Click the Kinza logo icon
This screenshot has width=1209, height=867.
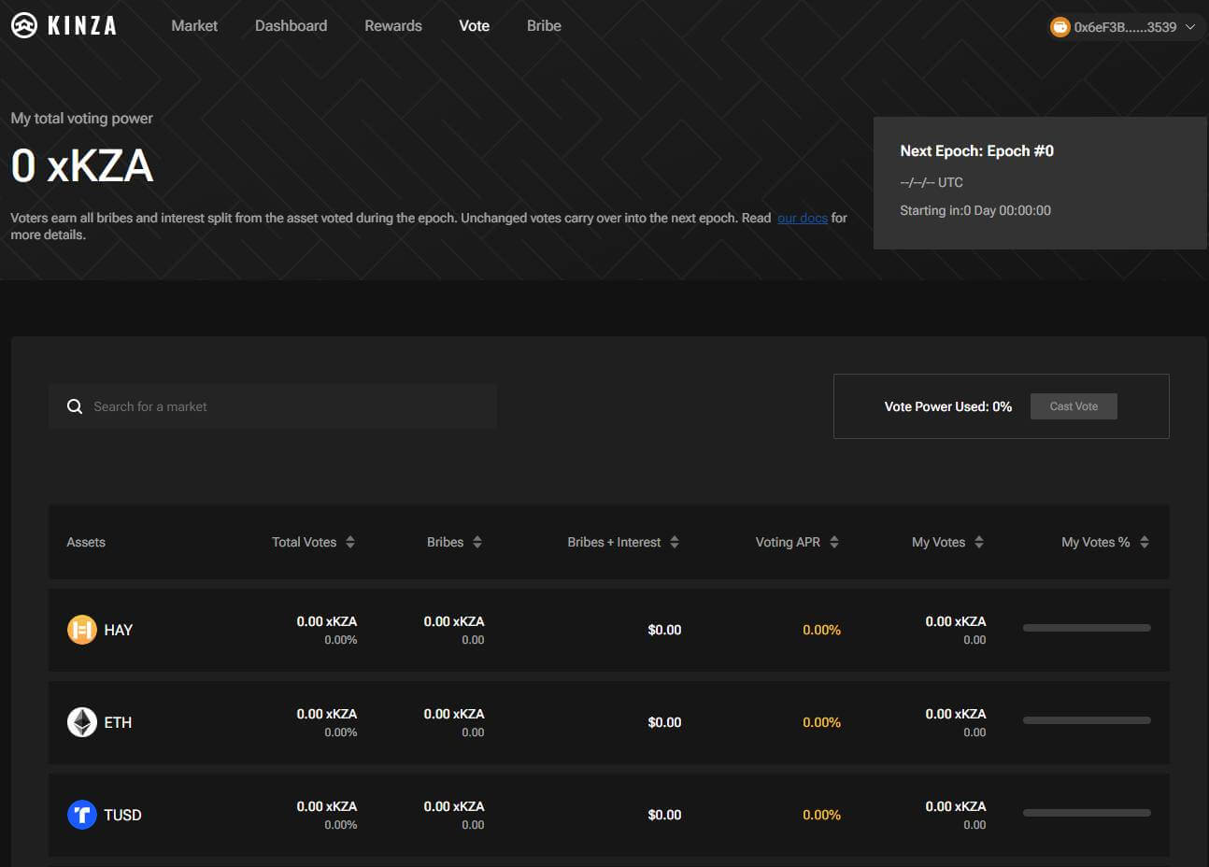[24, 26]
